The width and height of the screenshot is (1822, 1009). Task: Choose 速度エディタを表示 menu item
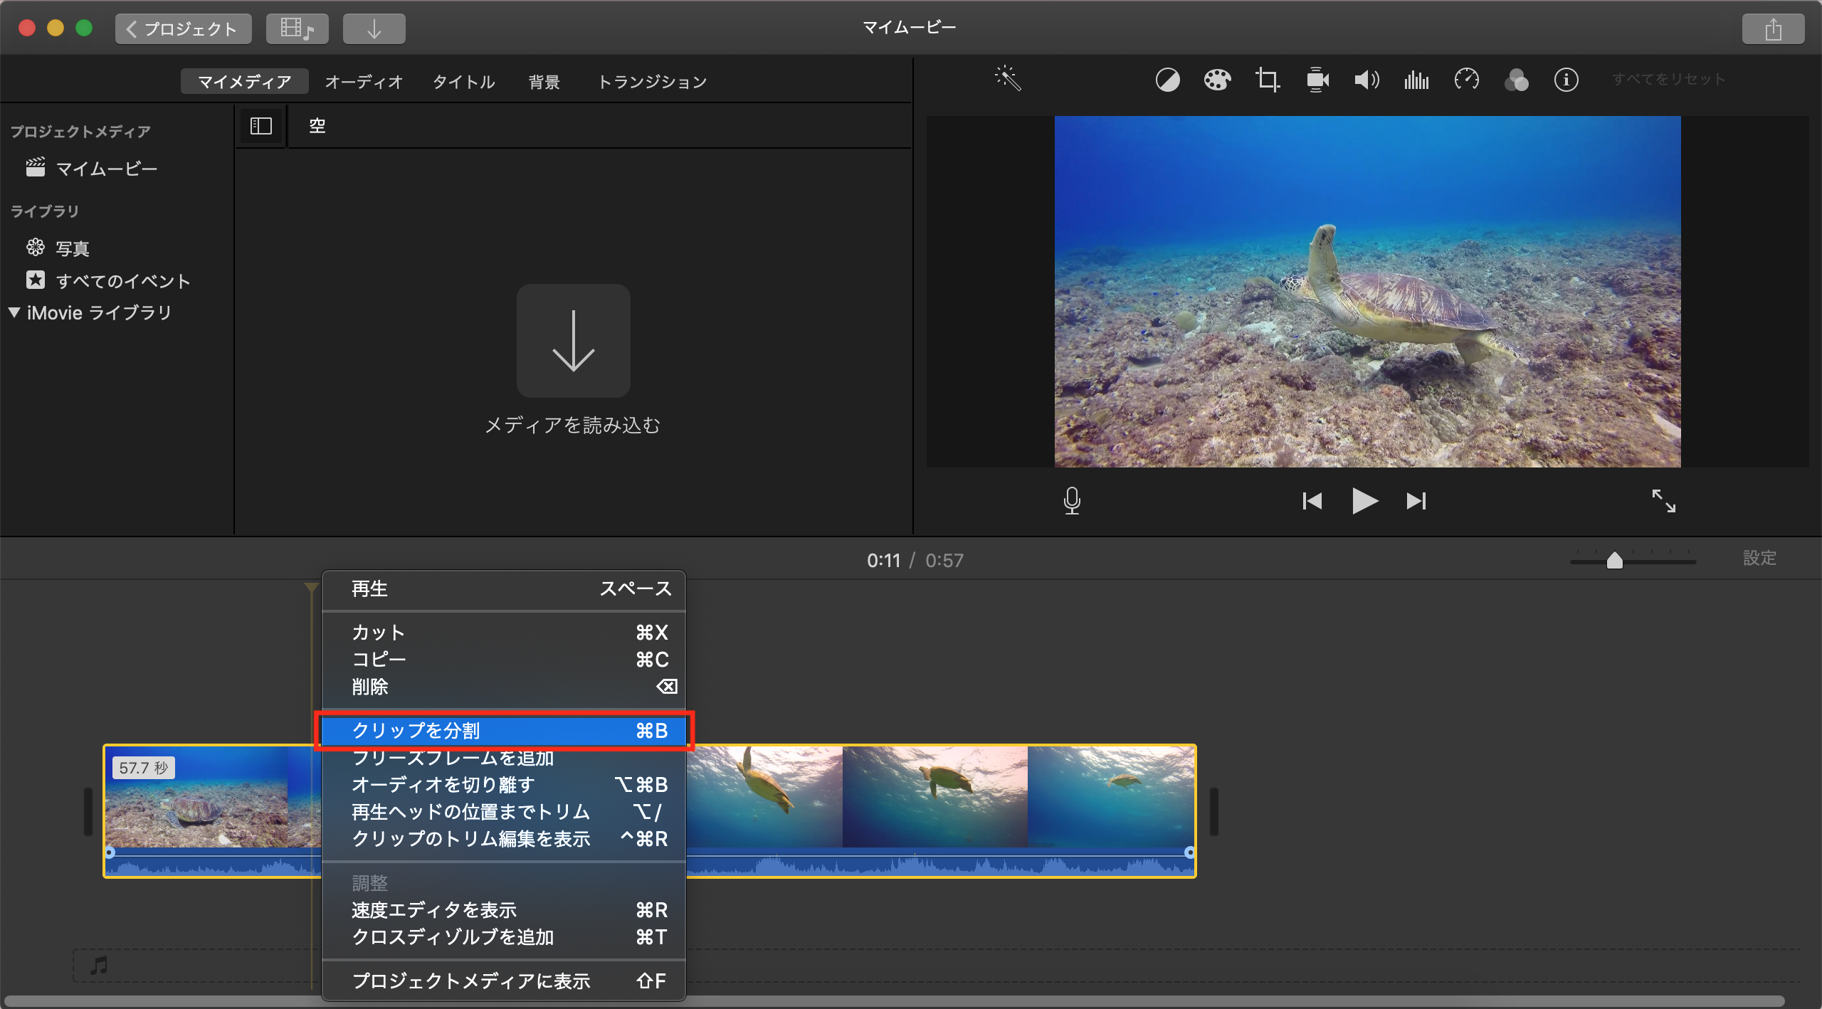tap(504, 910)
